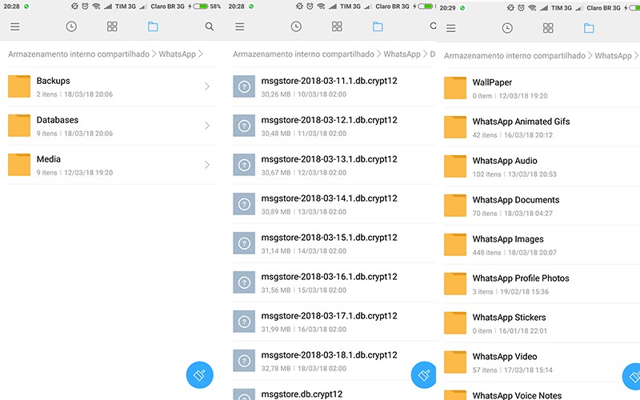Screen dimensions: 640x400
Task: Select folder browser tab in left screen
Action: [153, 27]
